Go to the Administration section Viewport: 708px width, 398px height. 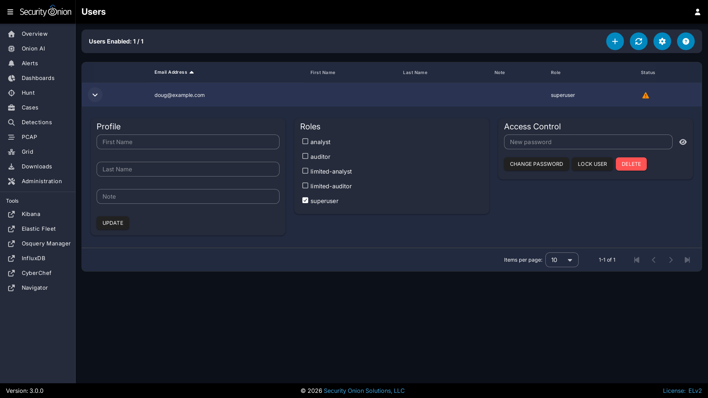click(42, 181)
